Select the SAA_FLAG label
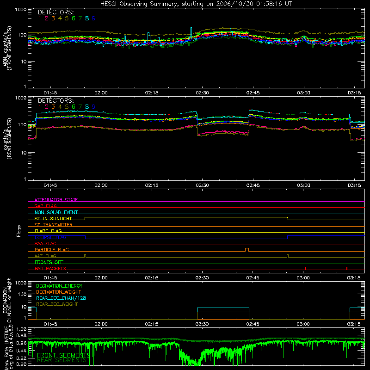The image size is (370, 370). click(x=45, y=243)
